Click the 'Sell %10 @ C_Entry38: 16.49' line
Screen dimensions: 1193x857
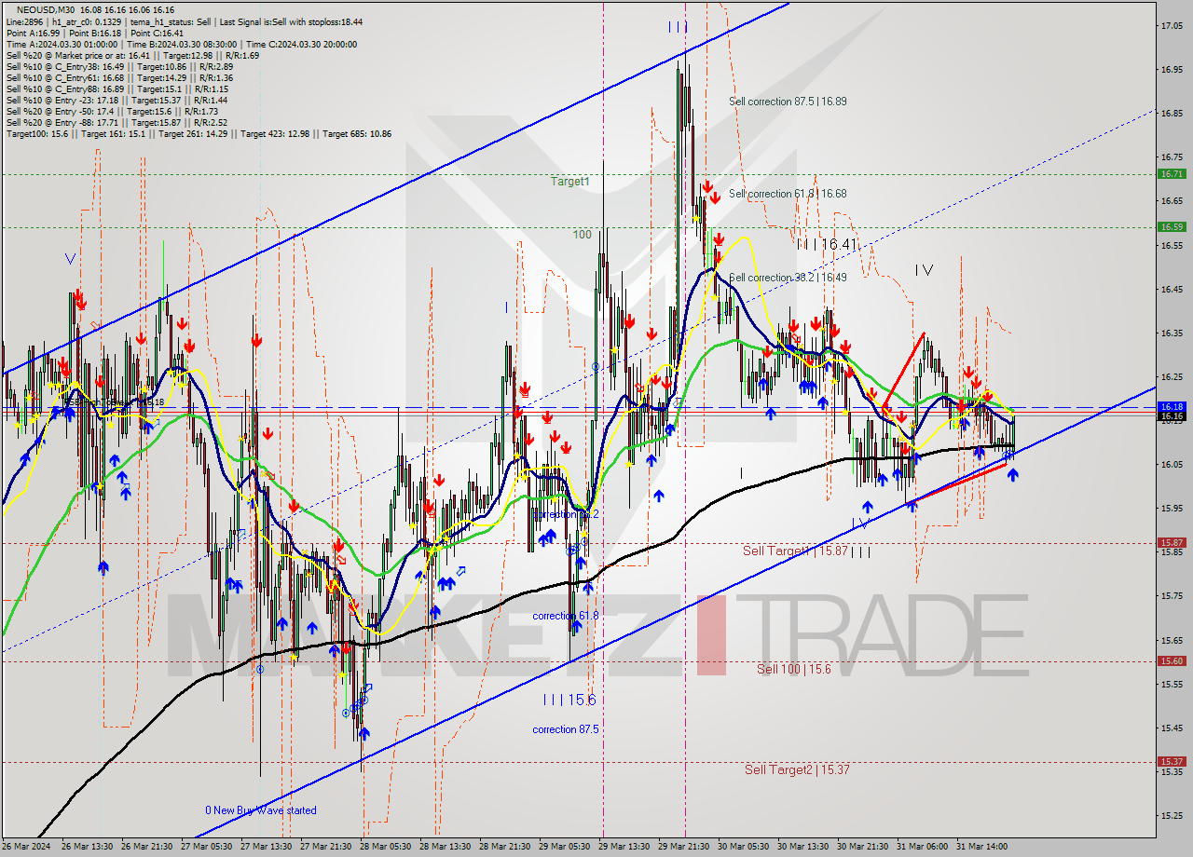[x=119, y=66]
